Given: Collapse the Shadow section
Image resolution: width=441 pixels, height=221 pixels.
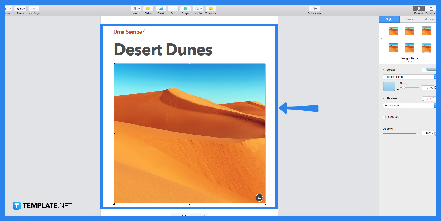Looking at the screenshot, I should pos(384,98).
